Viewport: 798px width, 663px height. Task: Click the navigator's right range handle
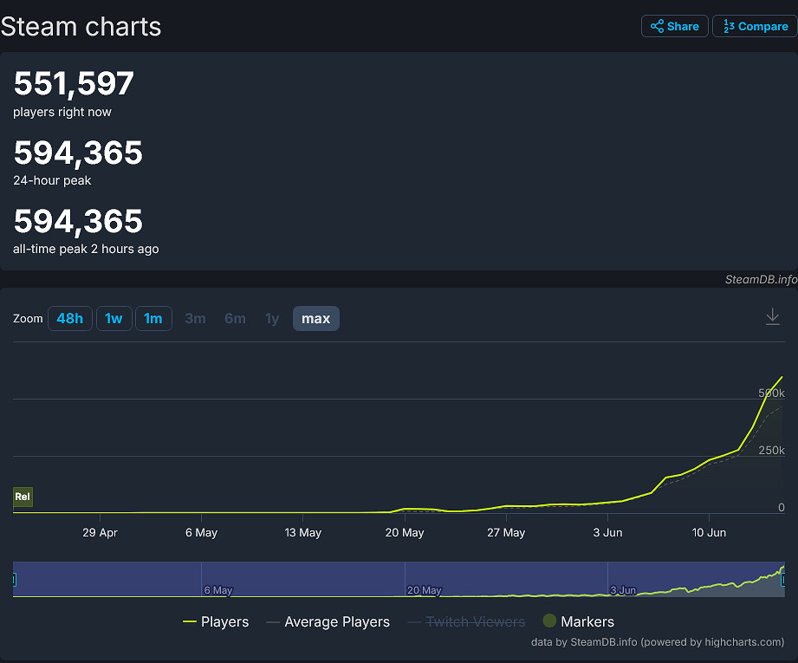[784, 580]
